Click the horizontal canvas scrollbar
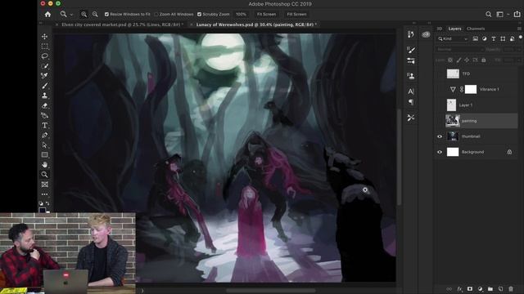 (271, 291)
